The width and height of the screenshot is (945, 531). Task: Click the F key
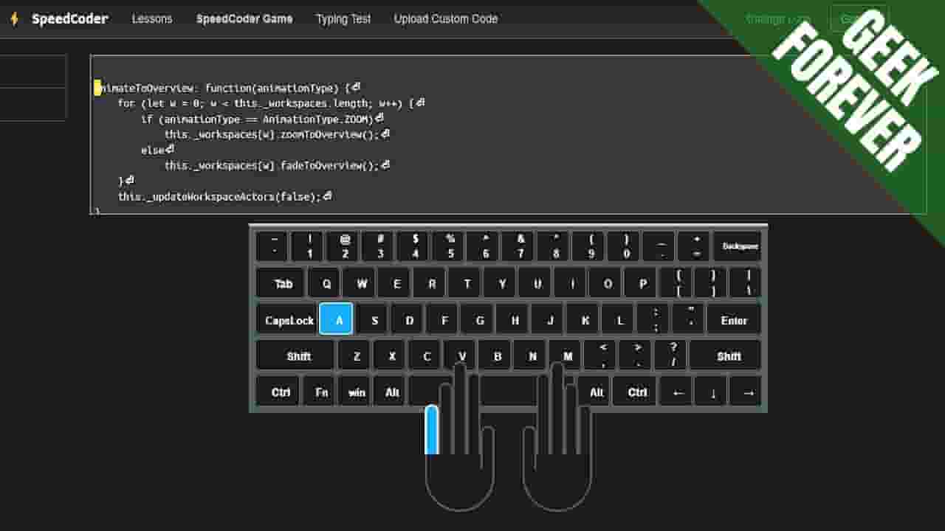point(443,320)
